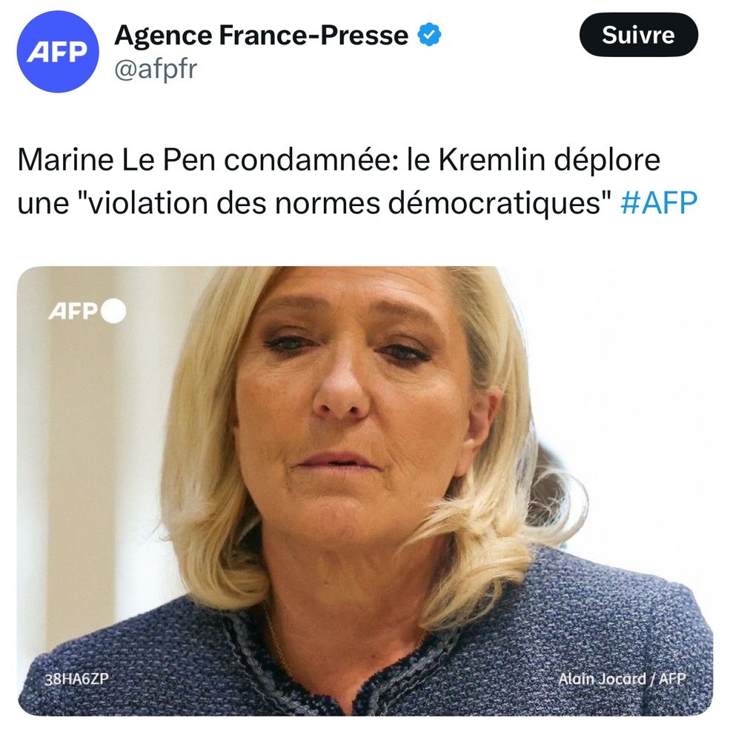Click the word "Kremlin" in the tweet
730x741 pixels.
point(491,160)
